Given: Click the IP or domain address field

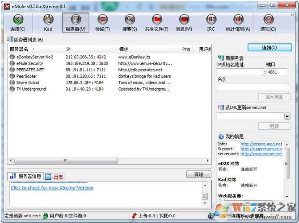Looking at the screenshot, I should (240, 72).
